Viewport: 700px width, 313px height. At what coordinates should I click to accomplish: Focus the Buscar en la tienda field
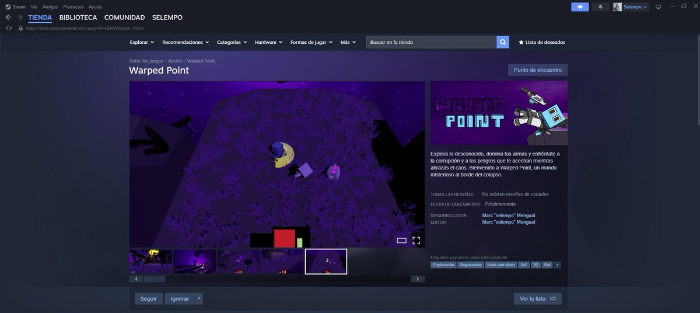pos(432,42)
